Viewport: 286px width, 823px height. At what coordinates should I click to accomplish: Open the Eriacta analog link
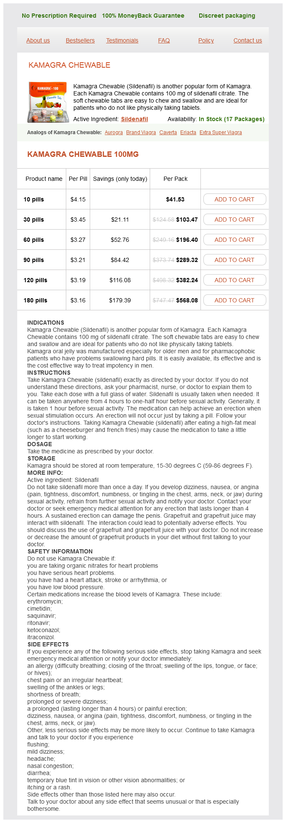(188, 132)
